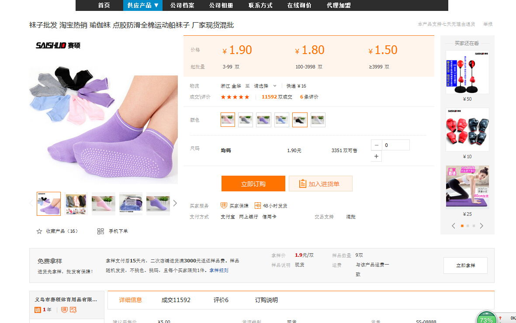Click the 立即拿样 sample button
The image size is (516, 323).
(465, 265)
